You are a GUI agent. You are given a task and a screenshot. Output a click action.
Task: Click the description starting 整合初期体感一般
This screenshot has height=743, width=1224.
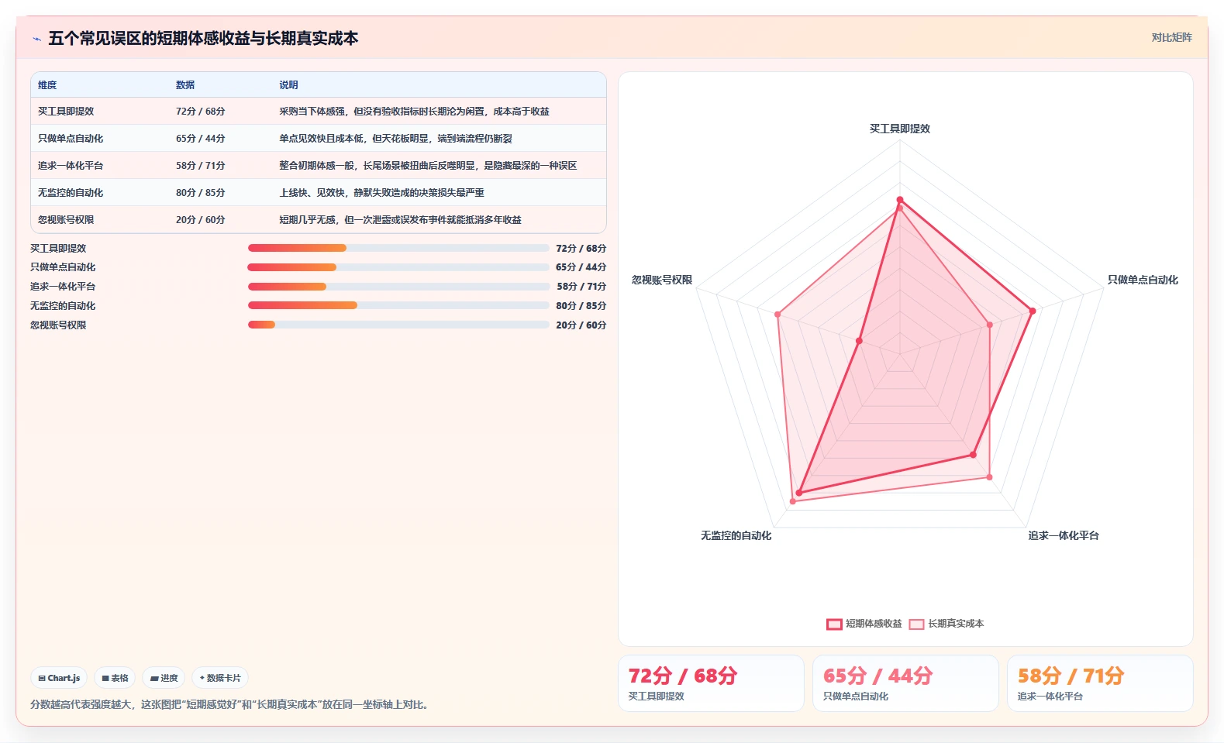(x=428, y=166)
